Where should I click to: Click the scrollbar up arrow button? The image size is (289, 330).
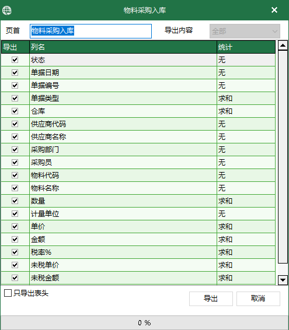click(283, 45)
